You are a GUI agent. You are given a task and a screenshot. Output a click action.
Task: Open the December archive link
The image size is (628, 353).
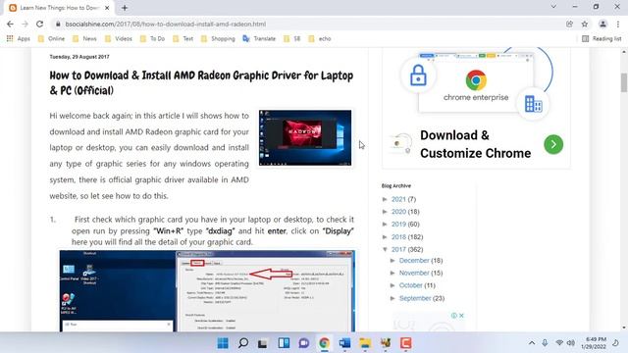tap(414, 261)
